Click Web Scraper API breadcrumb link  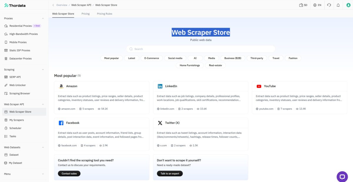click(81, 5)
